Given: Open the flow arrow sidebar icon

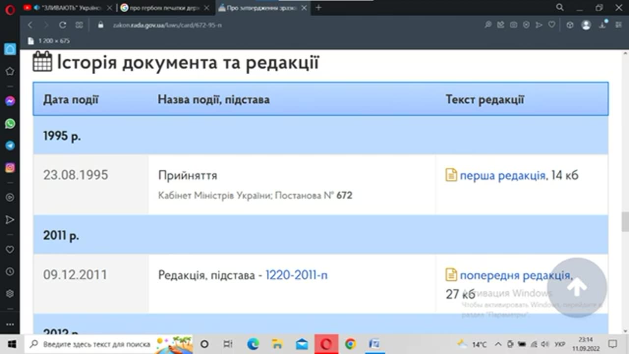Looking at the screenshot, I should [10, 220].
